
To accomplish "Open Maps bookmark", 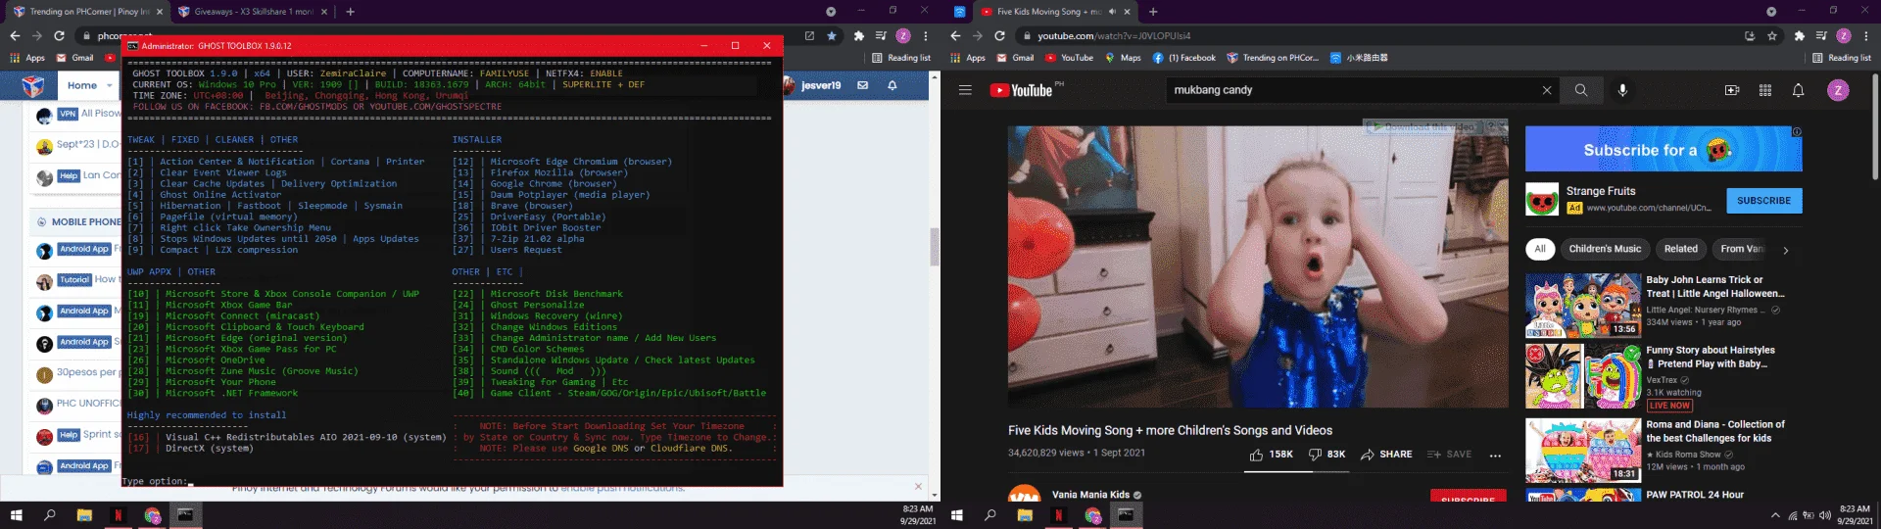I will coord(1124,58).
